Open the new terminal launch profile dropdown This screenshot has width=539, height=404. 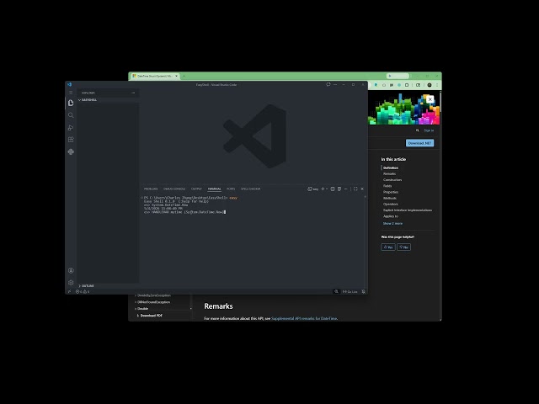pos(327,189)
